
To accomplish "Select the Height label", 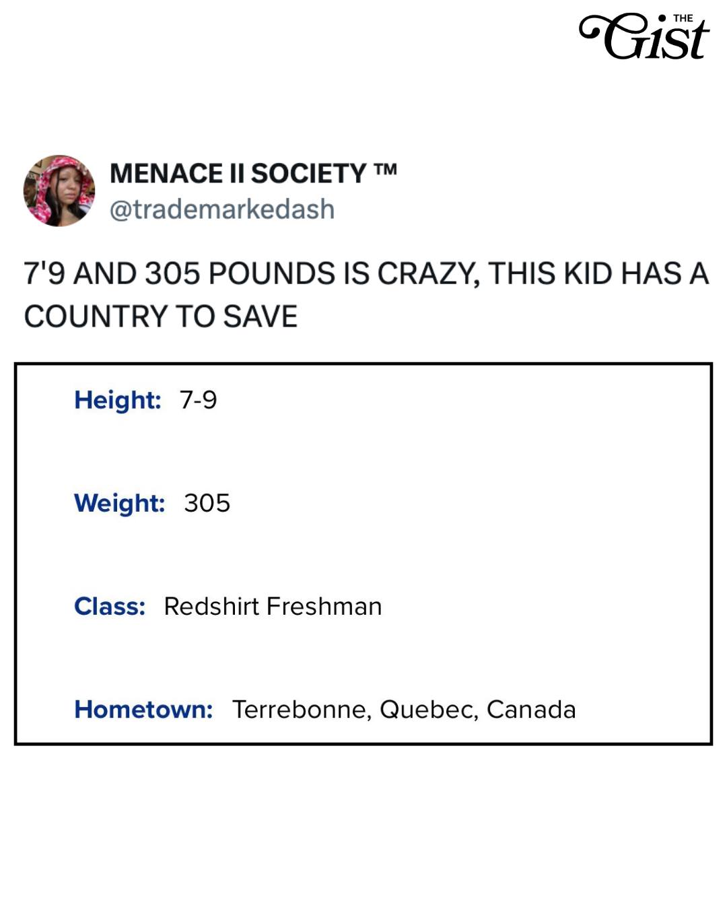I will 118,400.
